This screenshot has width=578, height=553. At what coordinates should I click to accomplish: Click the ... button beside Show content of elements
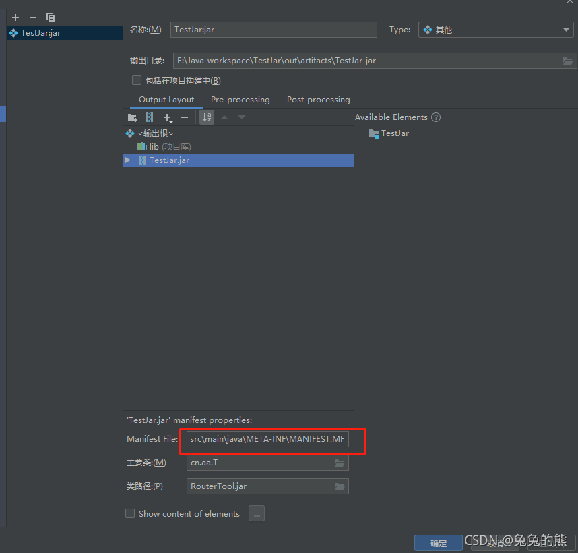pos(256,513)
